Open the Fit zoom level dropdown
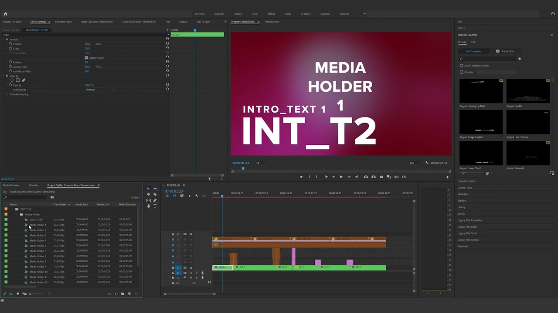 262,163
